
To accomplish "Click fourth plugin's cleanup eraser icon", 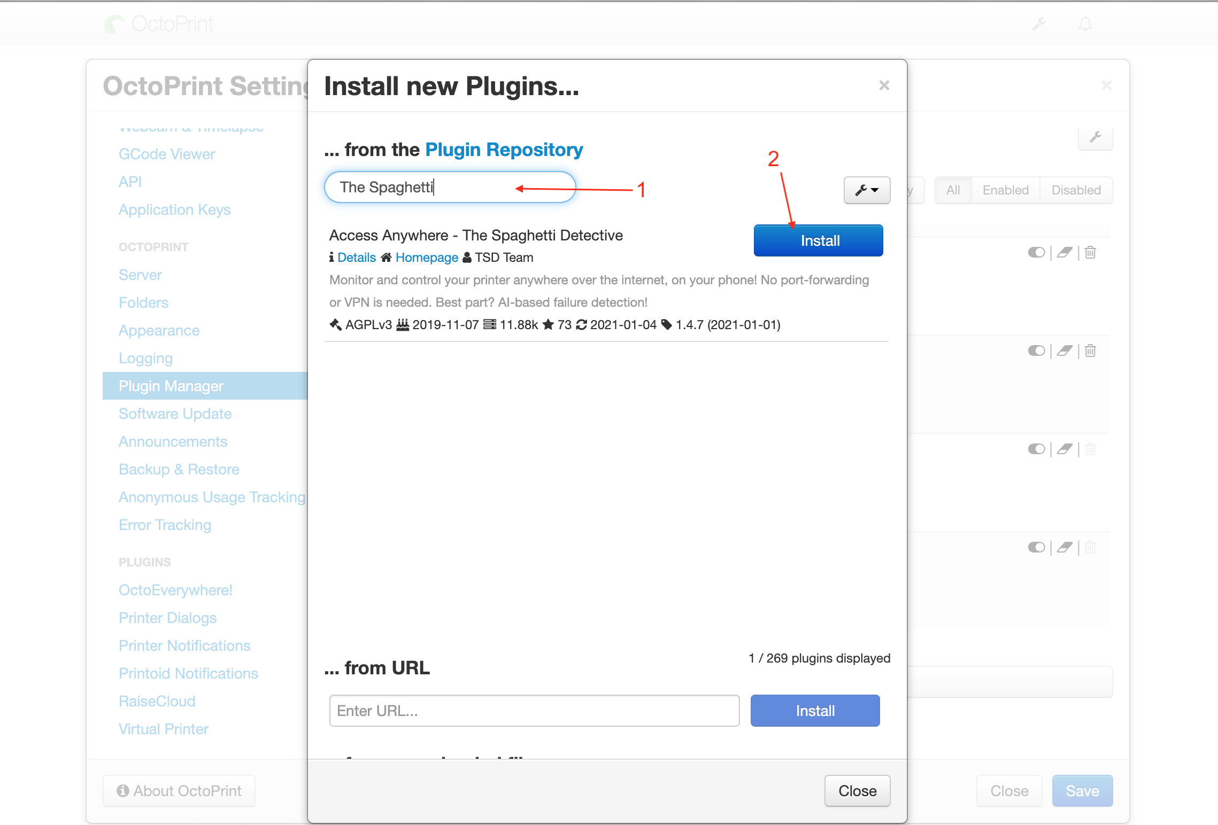I will pos(1065,547).
